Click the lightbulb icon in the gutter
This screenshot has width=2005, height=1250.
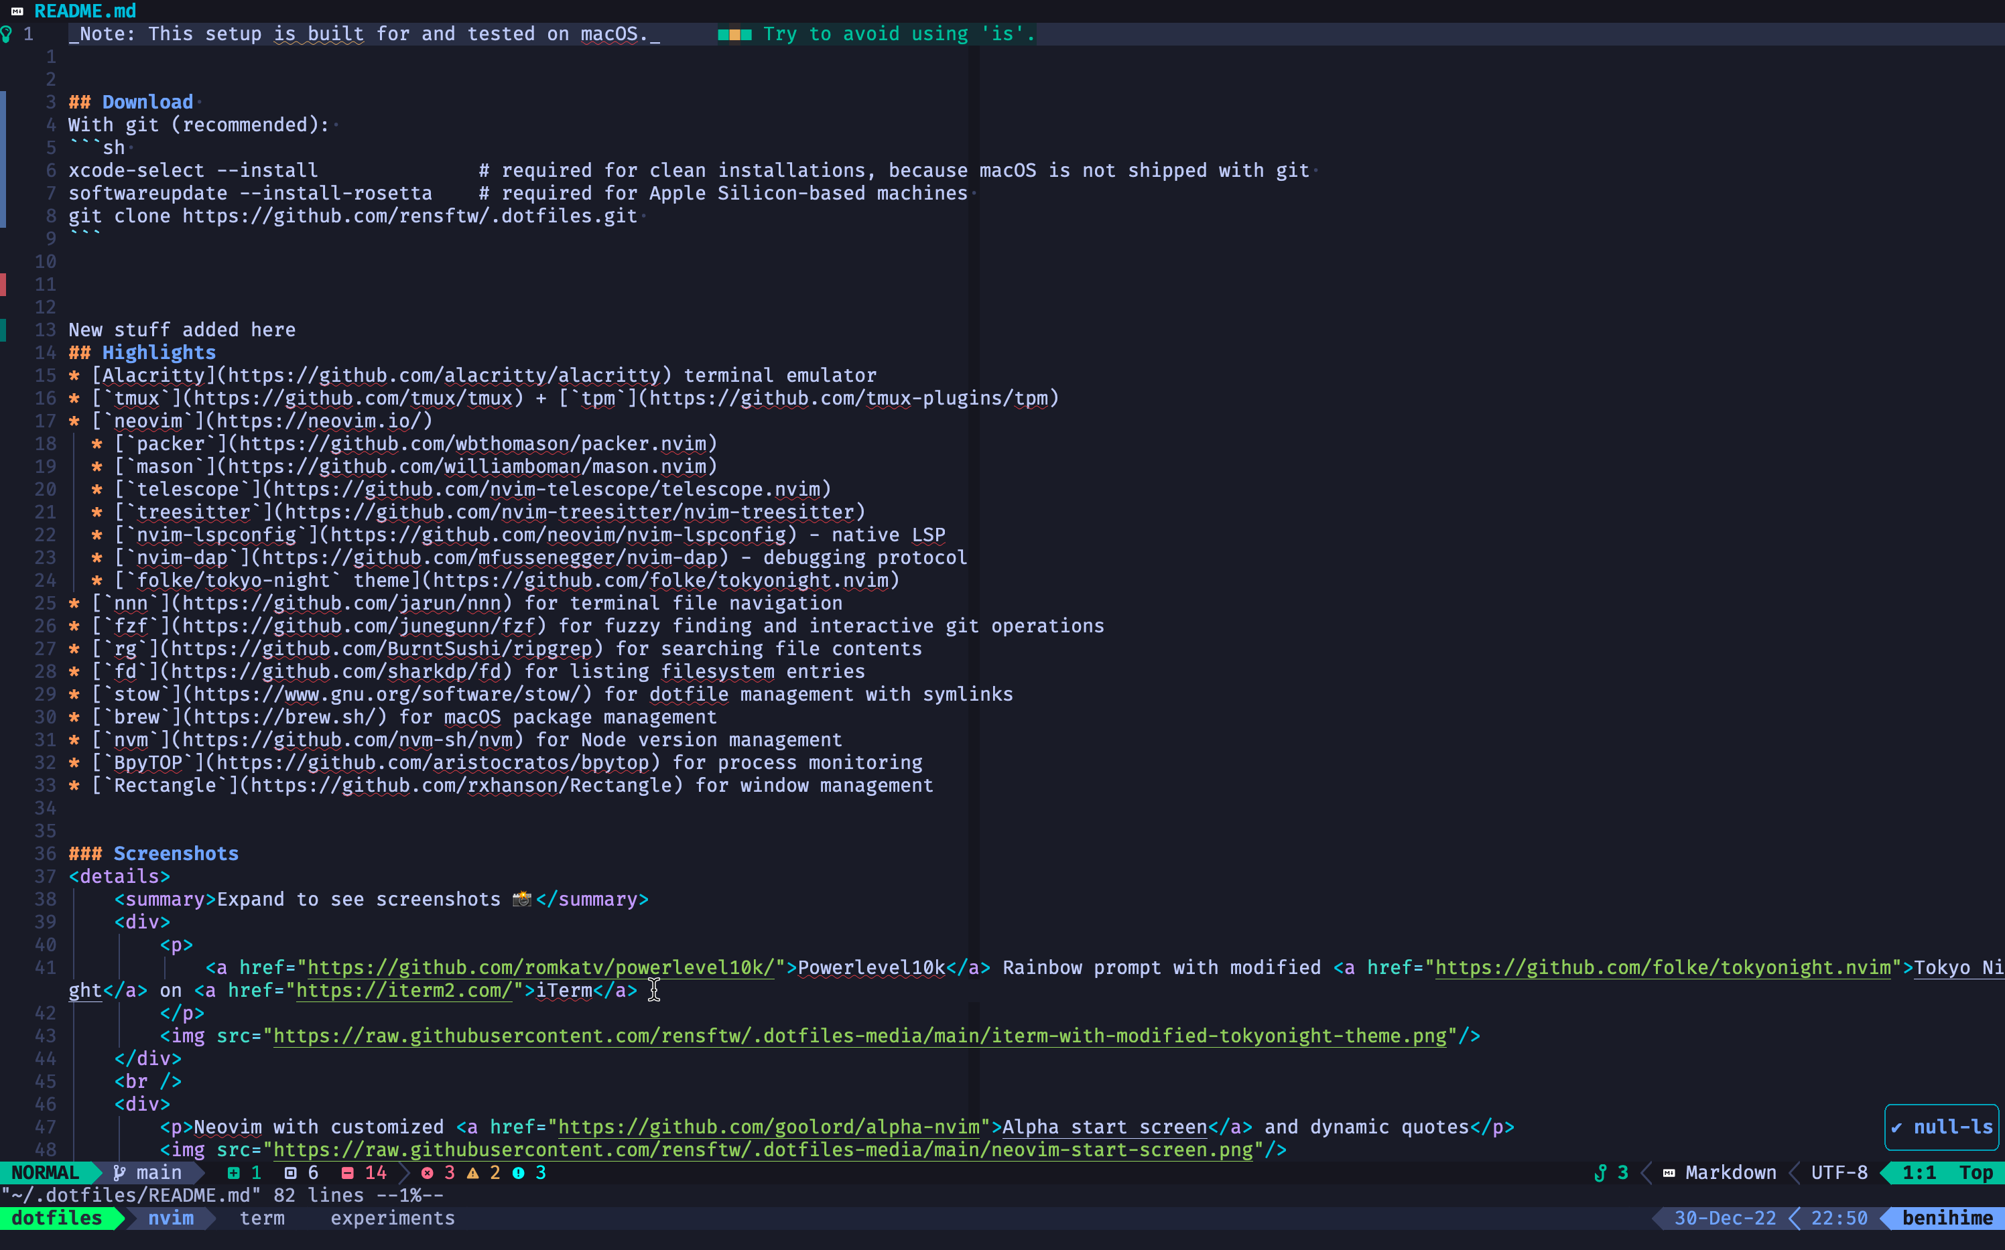click(7, 34)
